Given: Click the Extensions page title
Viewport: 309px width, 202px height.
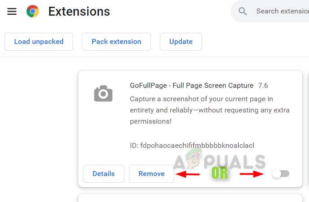Looking at the screenshot, I should point(79,11).
